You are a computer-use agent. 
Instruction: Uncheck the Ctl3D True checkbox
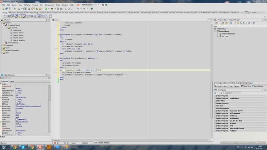(x=17, y=124)
